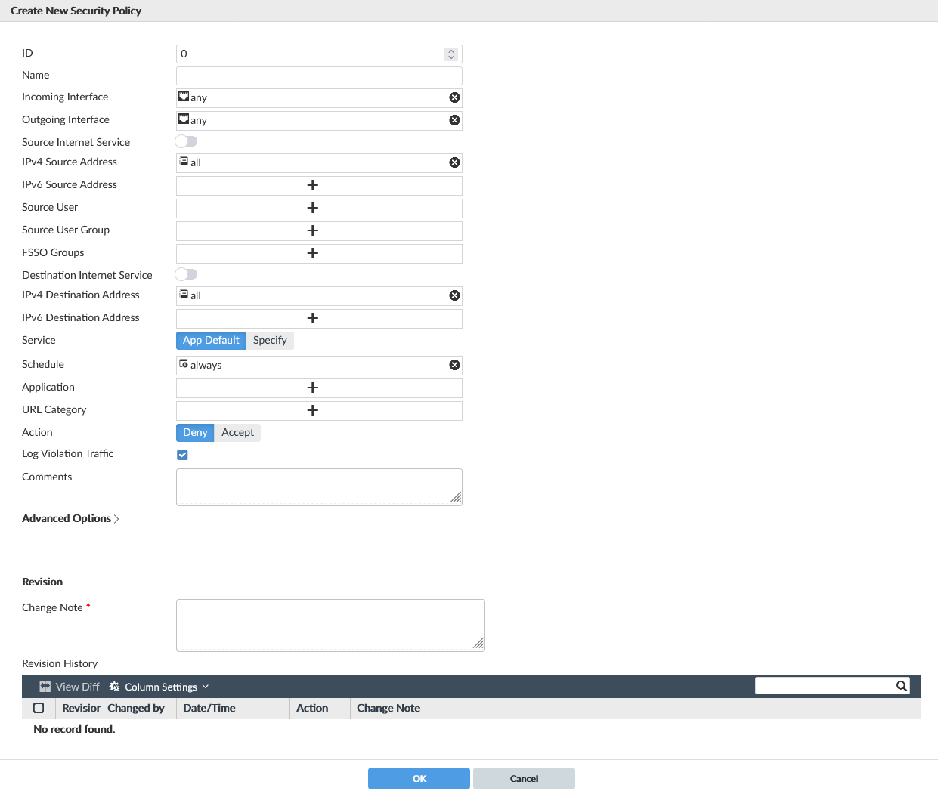Sort by Revision column header
This screenshot has width=938, height=794.
click(x=79, y=708)
